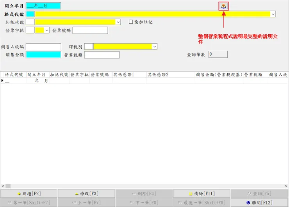Toggle the 彙加註記 checkbox
Image resolution: width=289 pixels, height=207 pixels.
point(131,22)
